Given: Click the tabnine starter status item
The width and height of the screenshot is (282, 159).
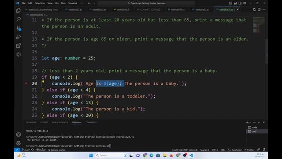Looking at the screenshot, I should point(57,150).
